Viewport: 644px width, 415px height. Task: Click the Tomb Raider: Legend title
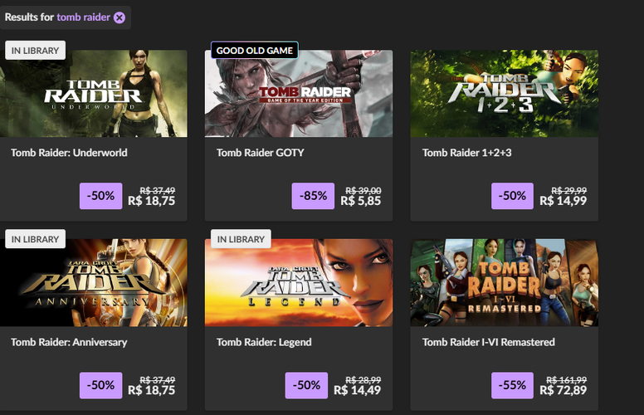[264, 342]
